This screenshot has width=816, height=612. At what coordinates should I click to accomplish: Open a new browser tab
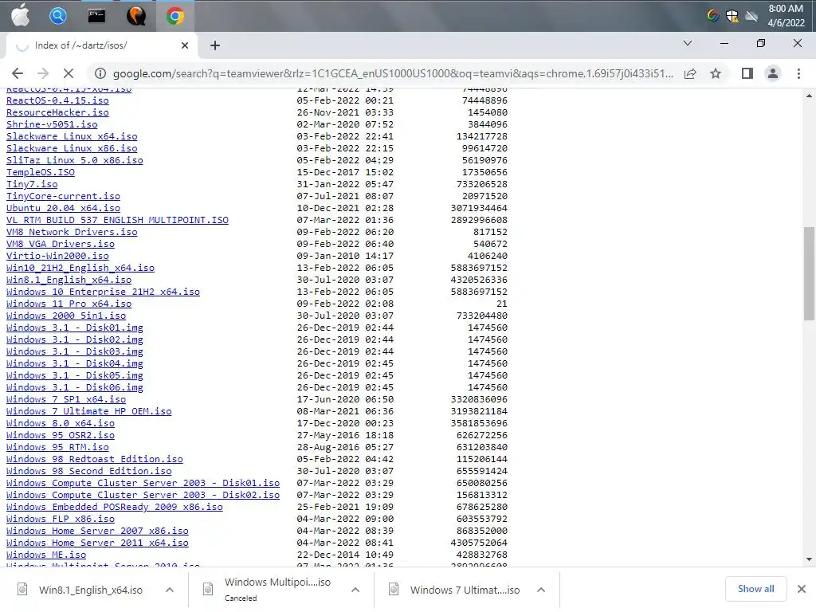point(215,45)
